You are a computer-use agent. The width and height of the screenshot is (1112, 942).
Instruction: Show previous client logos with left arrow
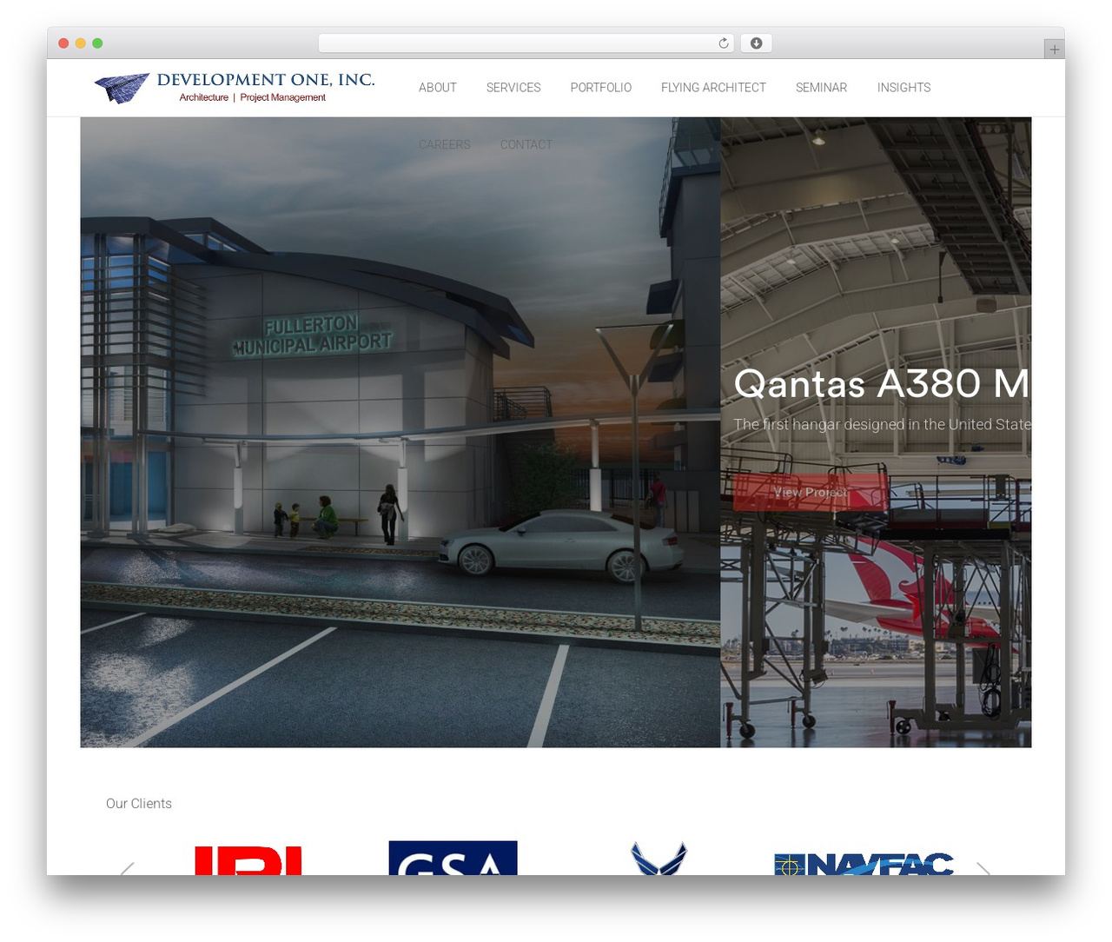(x=128, y=867)
